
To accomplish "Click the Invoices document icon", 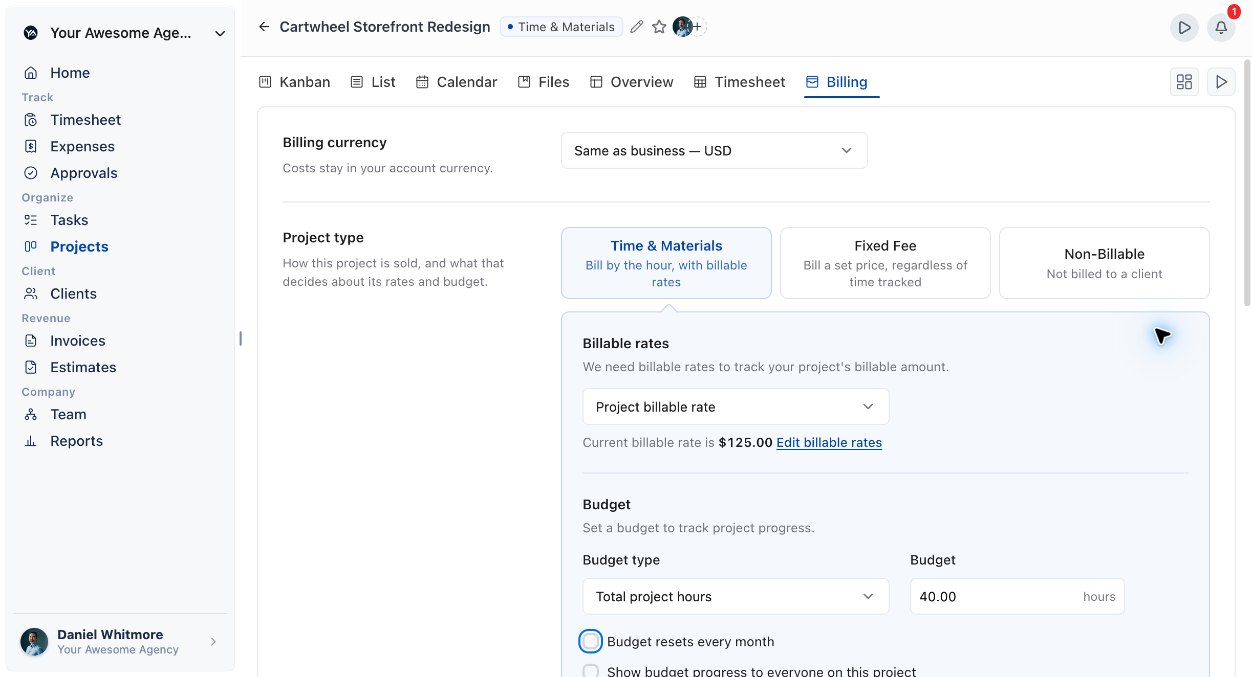I will (31, 341).
